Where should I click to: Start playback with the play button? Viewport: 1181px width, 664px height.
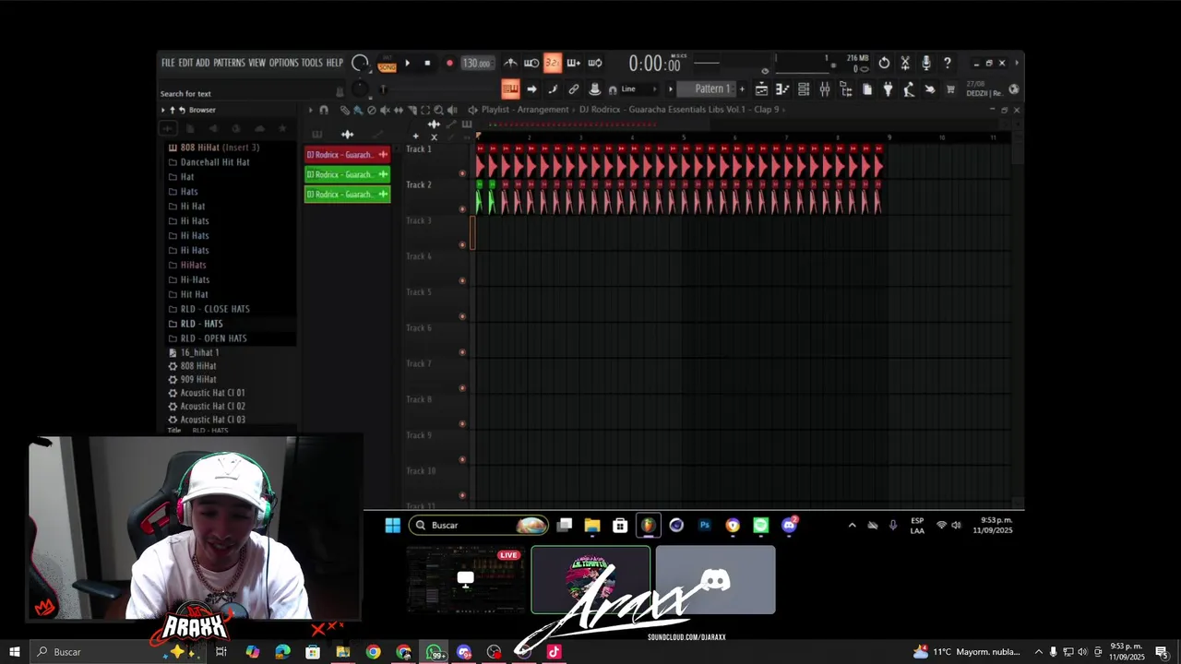408,63
